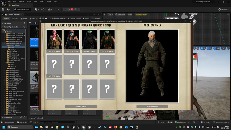Screen dimensions: 231x130
Task: Open the asset filter dropdown icon
Action: coord(31,23)
